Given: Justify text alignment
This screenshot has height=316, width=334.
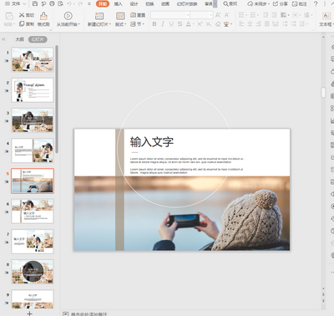Looking at the screenshot, I should pos(267,24).
